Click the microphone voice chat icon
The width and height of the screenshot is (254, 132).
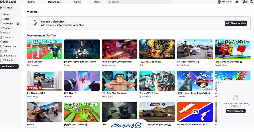tap(35, 23)
